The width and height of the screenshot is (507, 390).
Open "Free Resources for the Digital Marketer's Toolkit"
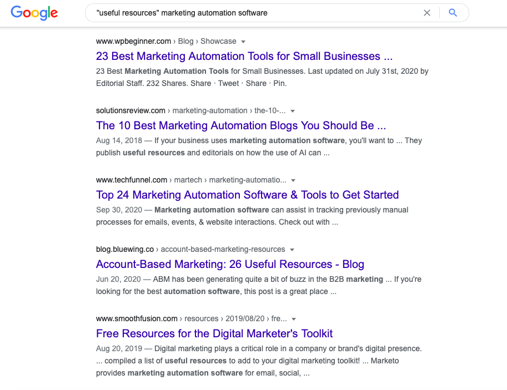[x=214, y=333]
